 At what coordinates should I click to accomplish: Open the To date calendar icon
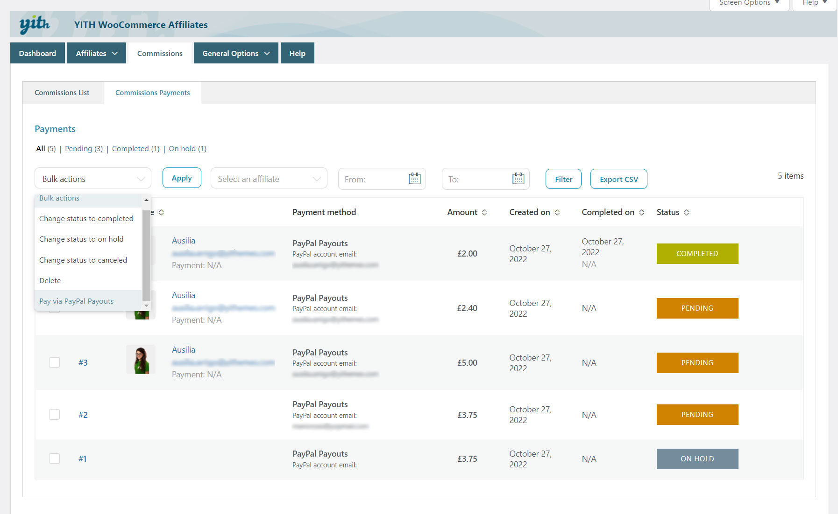pyautogui.click(x=518, y=179)
